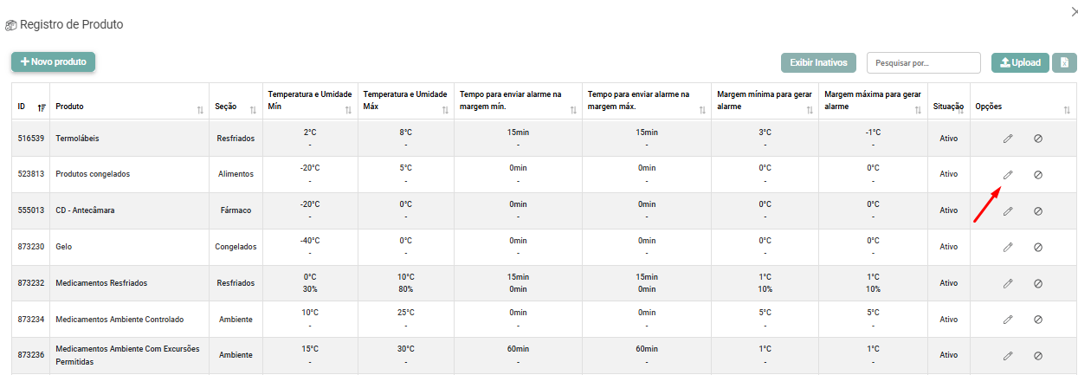Deactivate the Gelo product row
Image resolution: width=1078 pixels, height=375 pixels.
click(x=1038, y=248)
